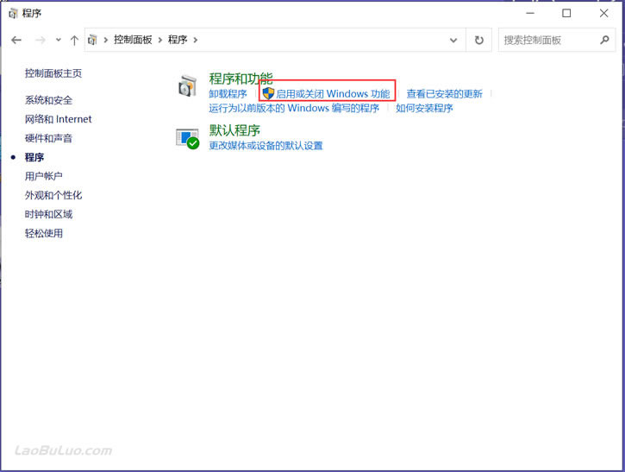Open 查看已安装的更新 link
The height and width of the screenshot is (472, 625).
[x=445, y=94]
